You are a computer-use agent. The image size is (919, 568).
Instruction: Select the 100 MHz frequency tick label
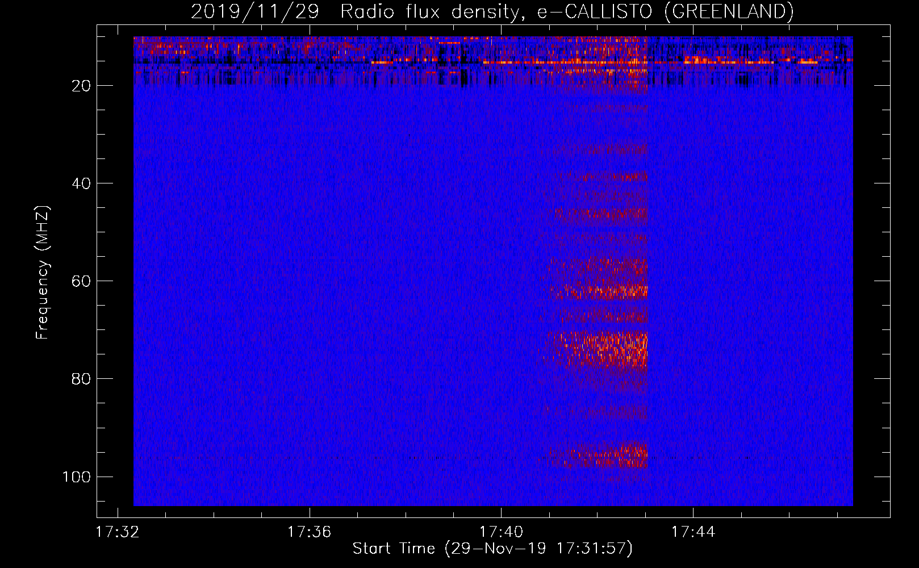coord(77,477)
